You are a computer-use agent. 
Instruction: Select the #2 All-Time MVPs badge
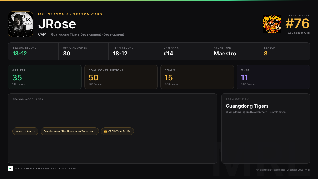(117, 131)
